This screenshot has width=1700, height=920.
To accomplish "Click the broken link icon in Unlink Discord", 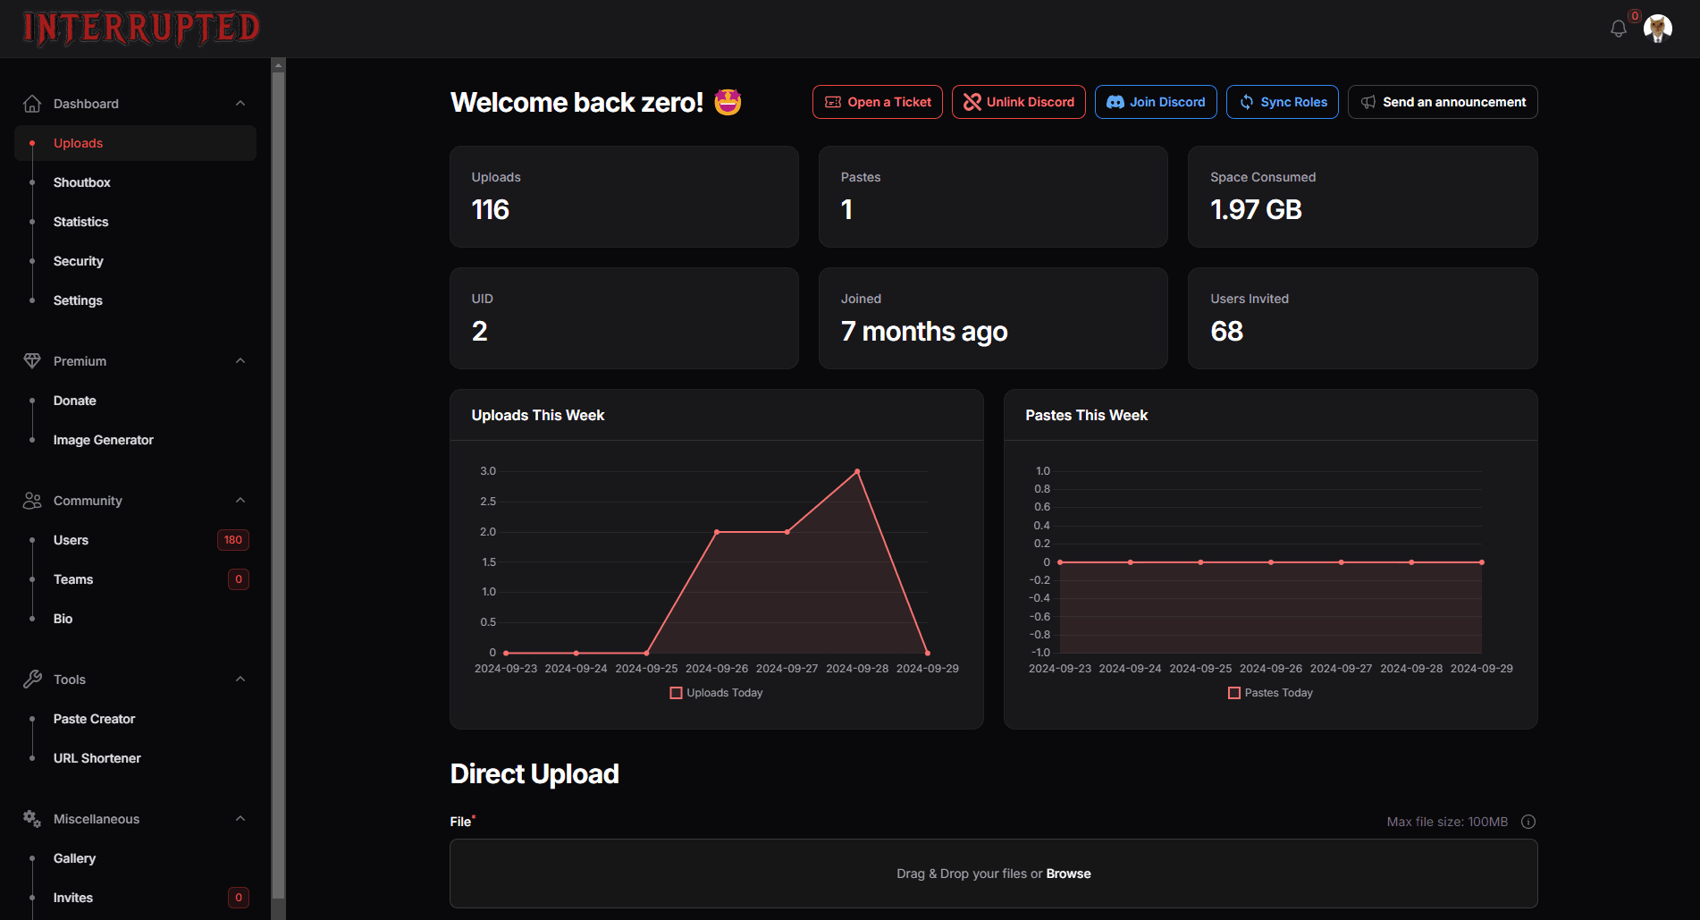I will pos(972,102).
